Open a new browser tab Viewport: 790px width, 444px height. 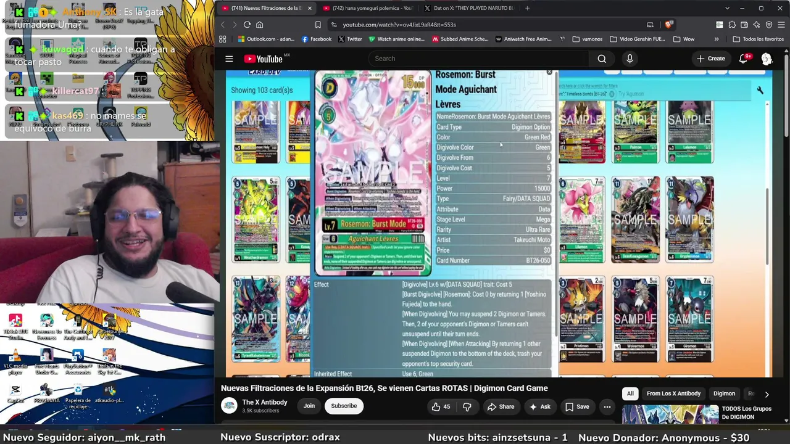click(x=527, y=8)
